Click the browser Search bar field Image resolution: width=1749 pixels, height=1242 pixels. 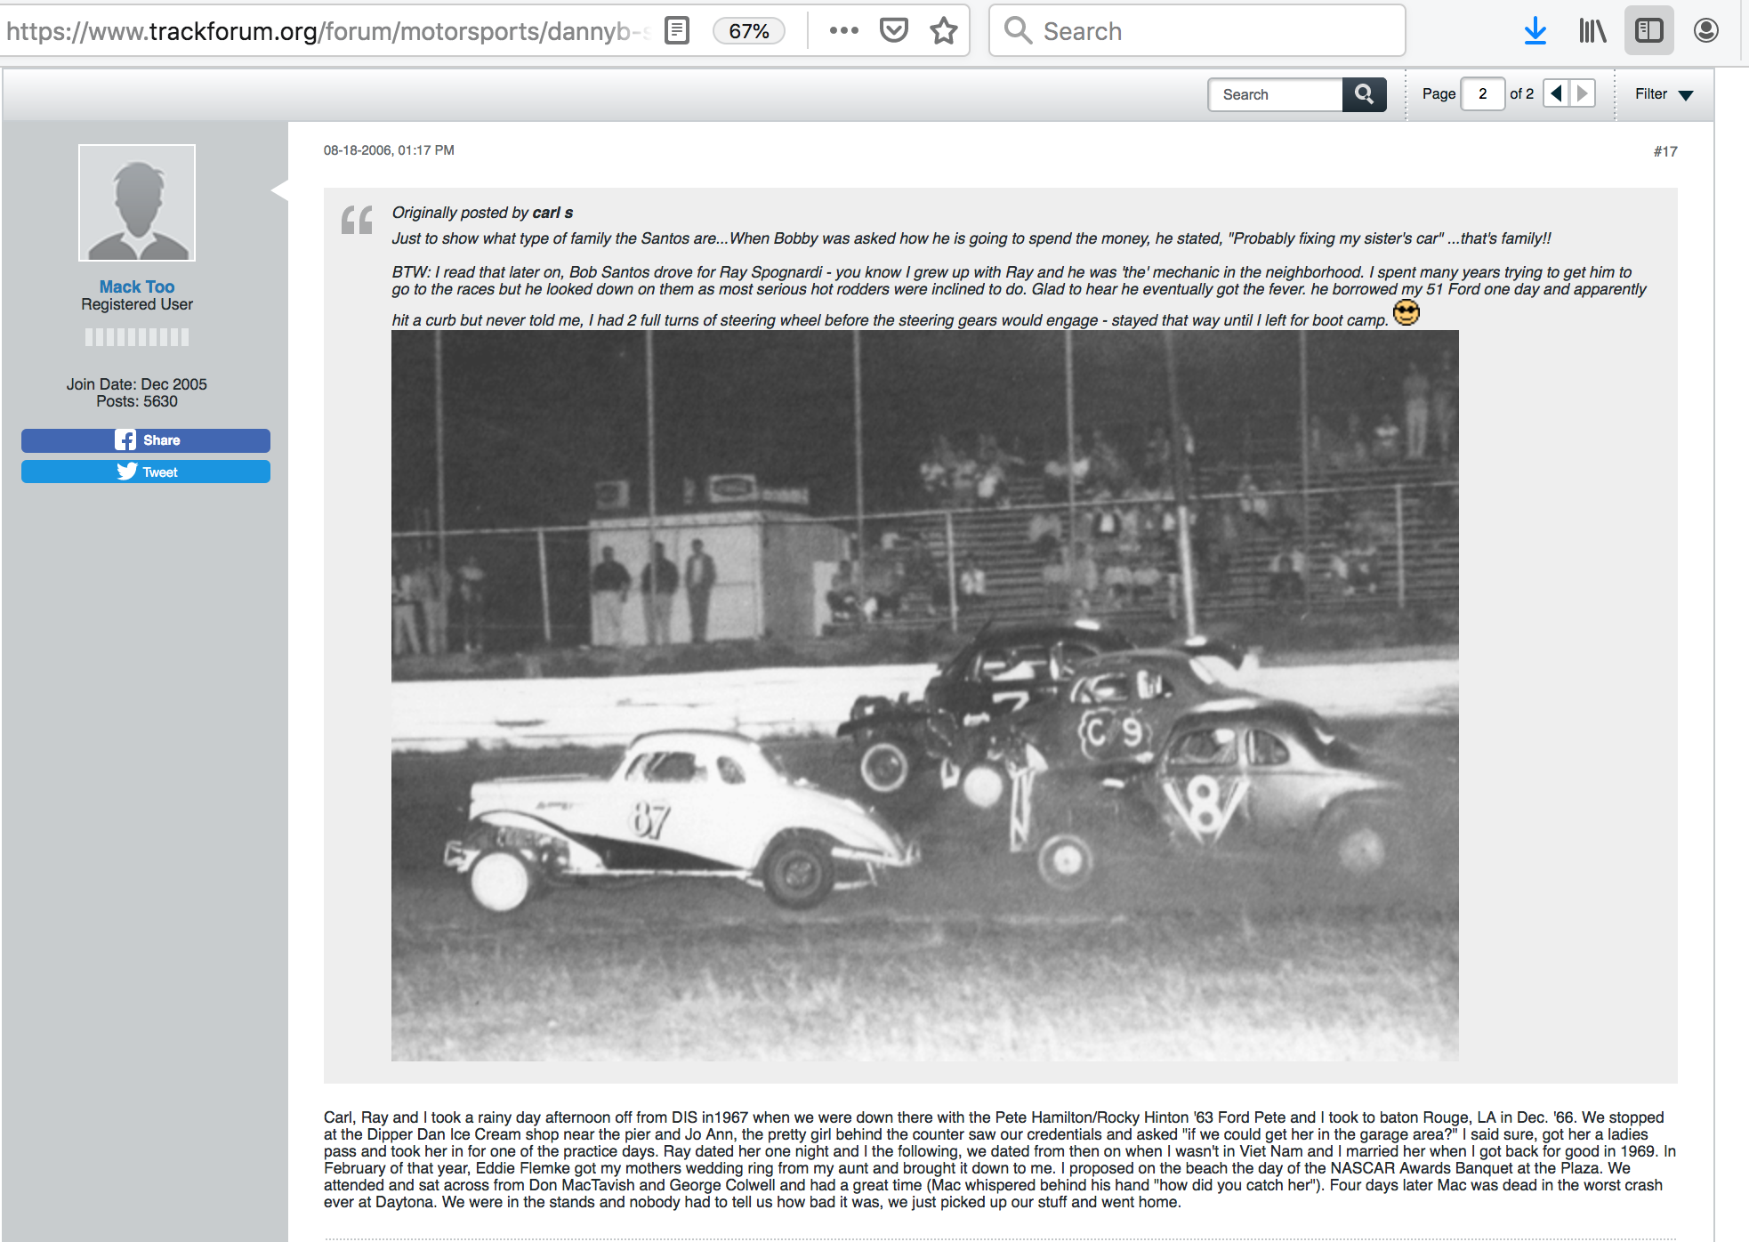pyautogui.click(x=1197, y=31)
